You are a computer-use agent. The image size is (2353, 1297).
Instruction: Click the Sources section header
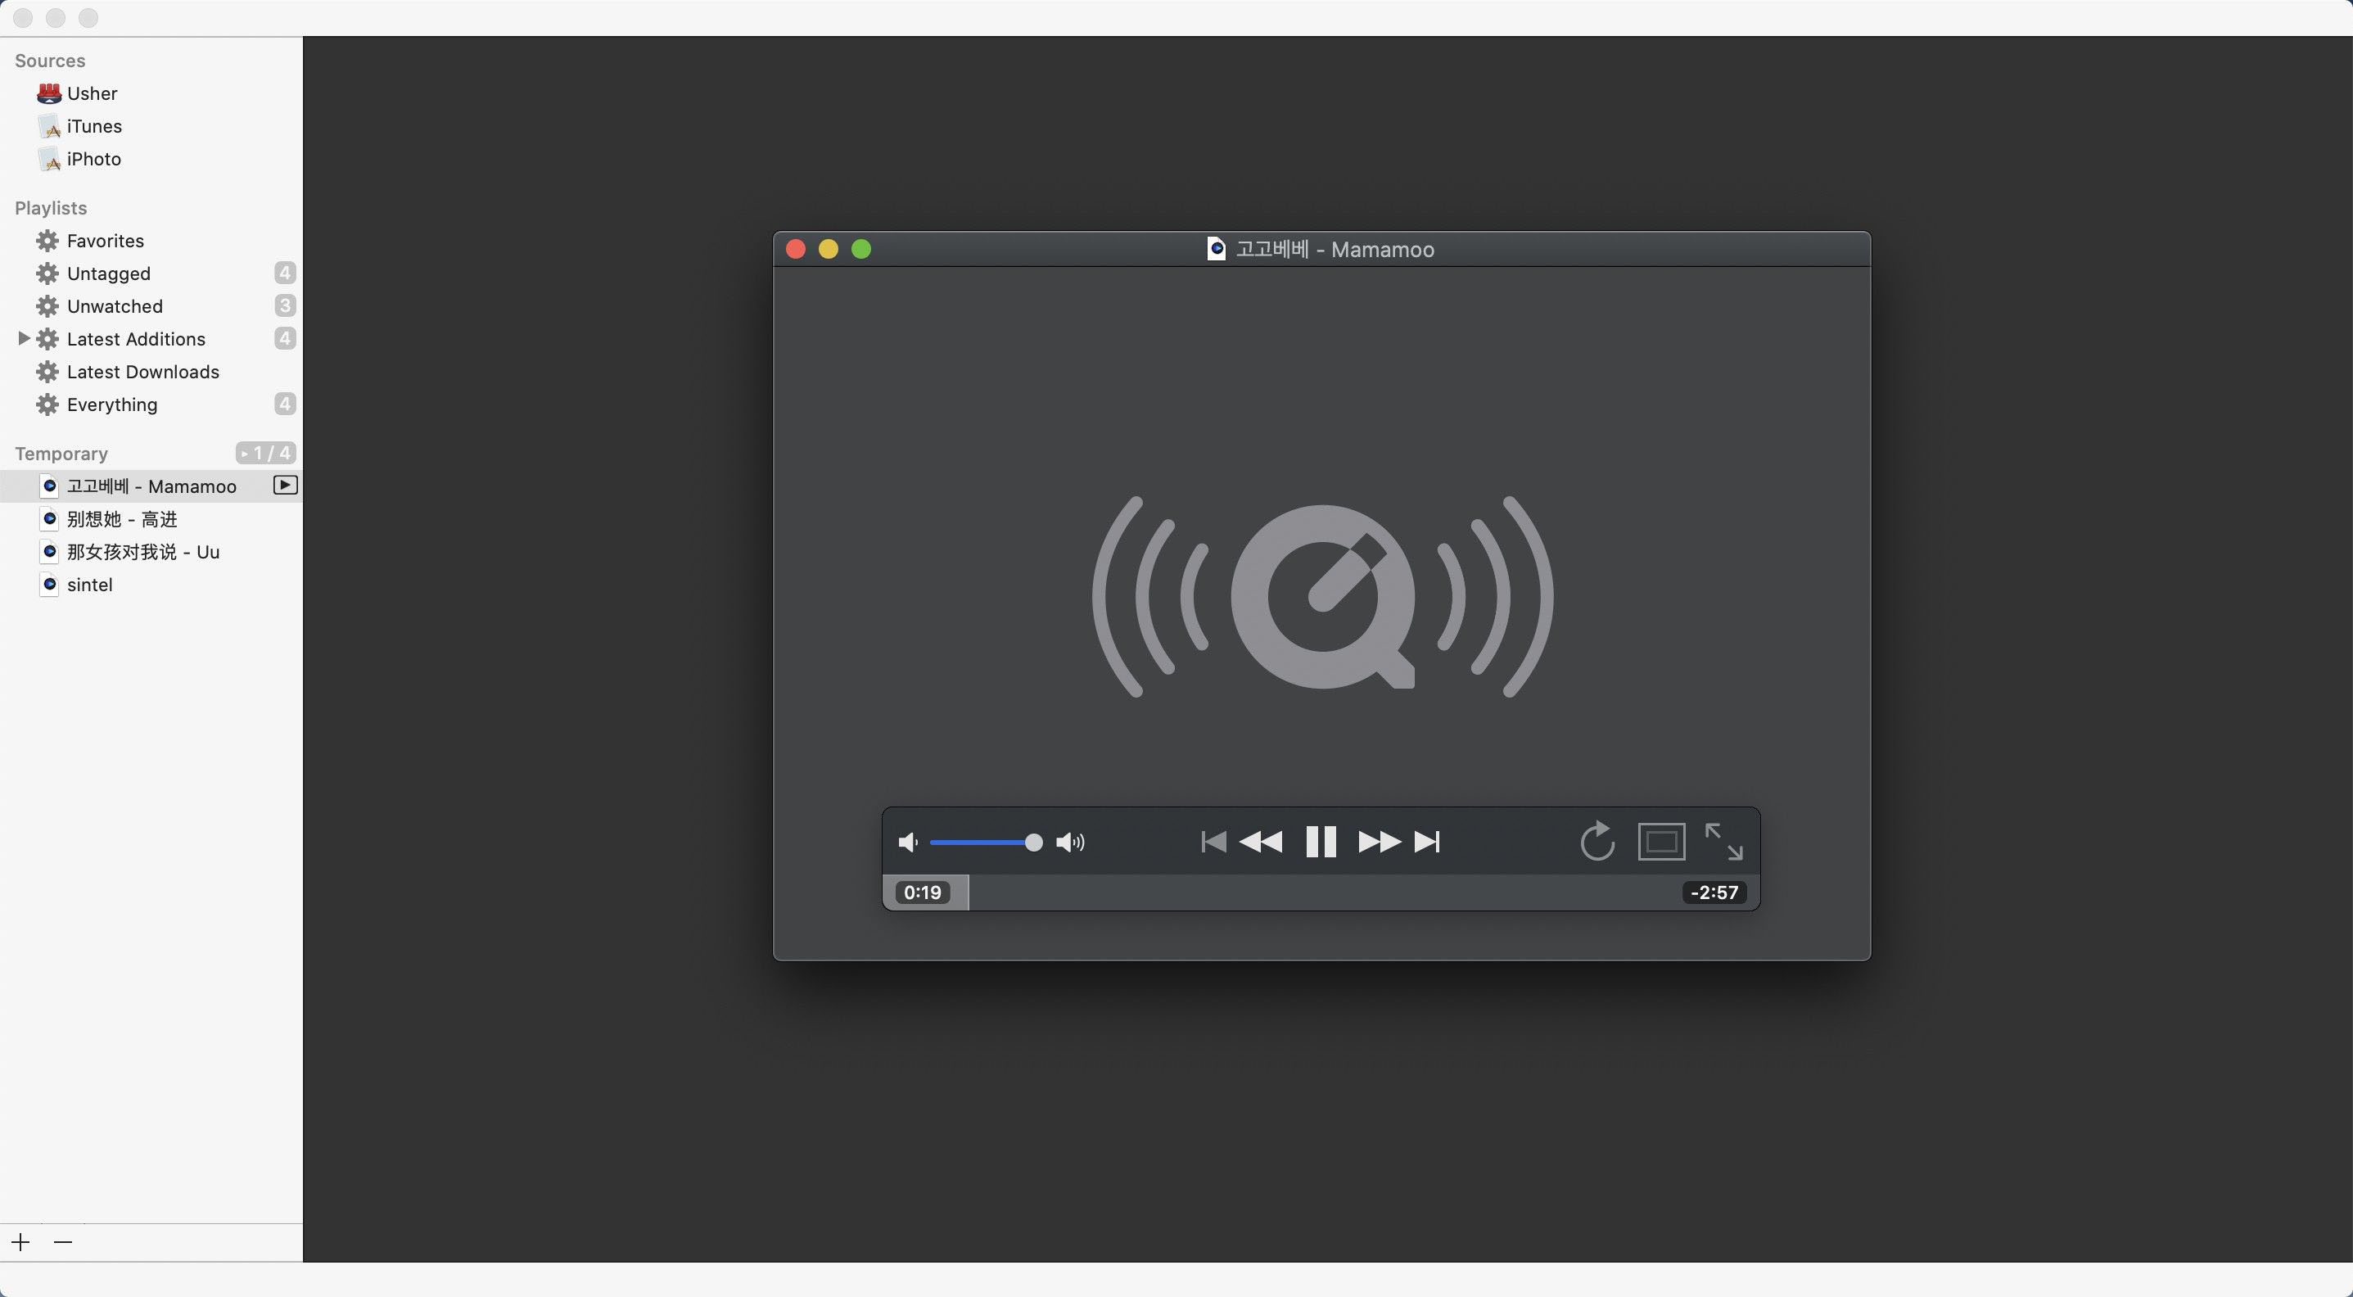tap(50, 61)
